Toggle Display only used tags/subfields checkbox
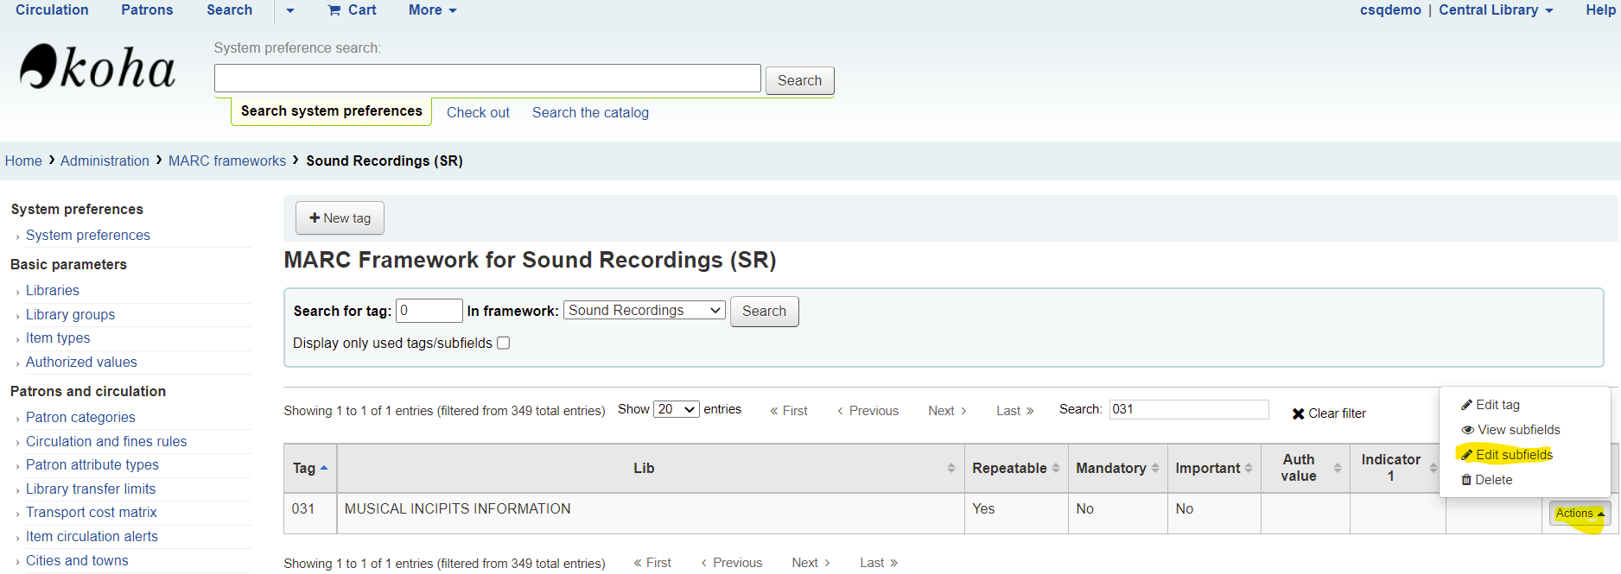This screenshot has width=1621, height=574. coord(504,343)
